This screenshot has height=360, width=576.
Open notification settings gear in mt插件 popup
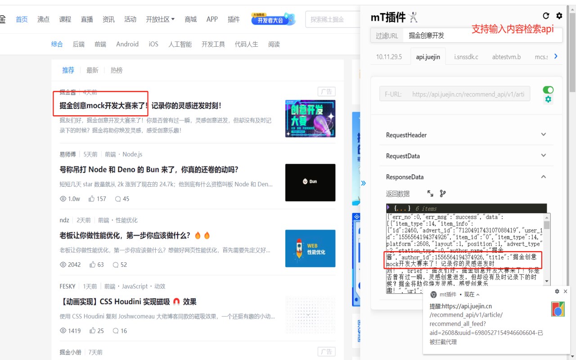(557, 291)
